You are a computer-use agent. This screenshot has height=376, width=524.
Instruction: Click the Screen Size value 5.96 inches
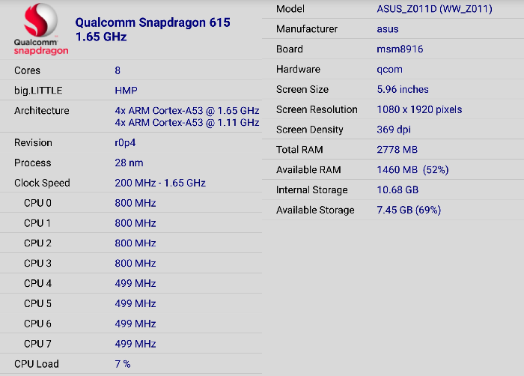coord(403,89)
